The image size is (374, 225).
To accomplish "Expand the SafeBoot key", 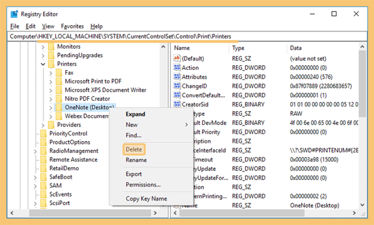I will click(x=36, y=177).
